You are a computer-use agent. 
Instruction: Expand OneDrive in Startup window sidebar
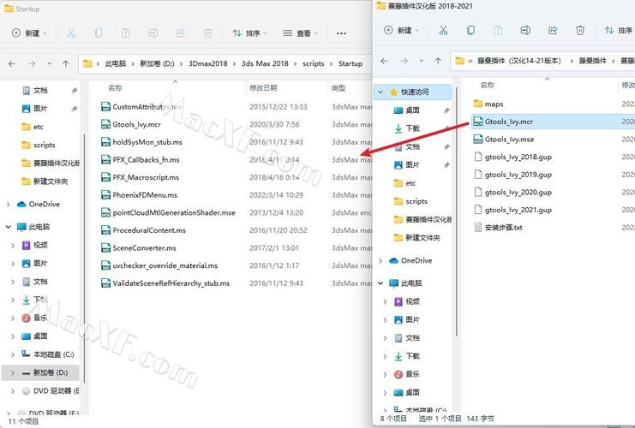tap(9, 205)
